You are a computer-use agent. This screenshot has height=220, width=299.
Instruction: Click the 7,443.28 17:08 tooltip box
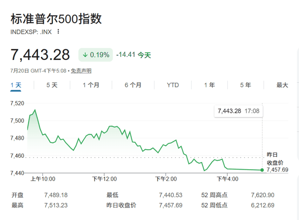click(239, 111)
